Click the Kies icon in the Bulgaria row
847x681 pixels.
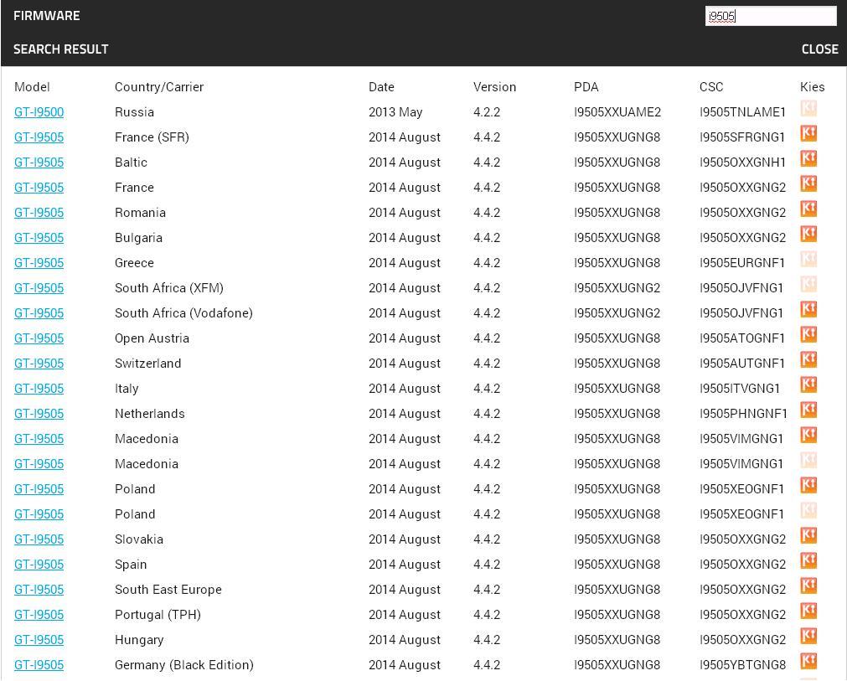808,234
